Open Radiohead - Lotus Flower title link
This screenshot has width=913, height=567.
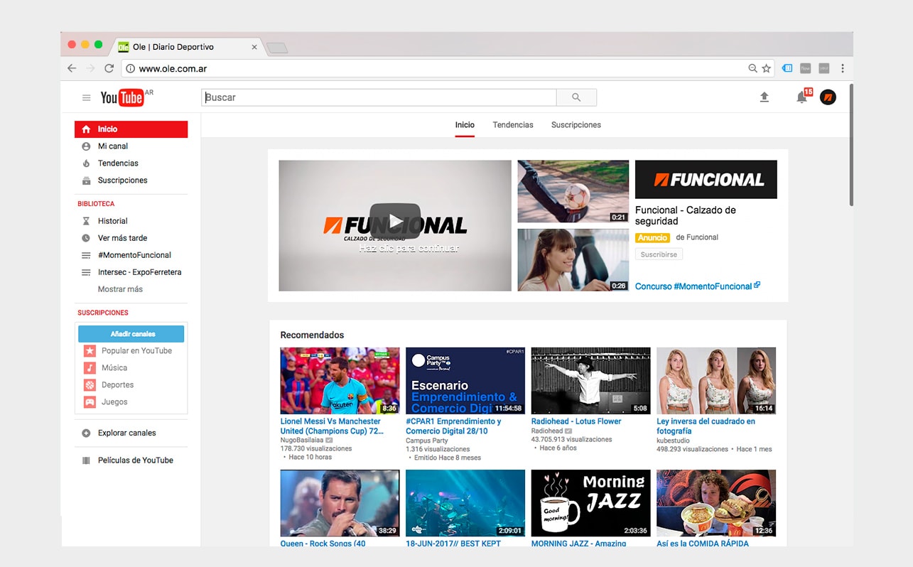[576, 421]
